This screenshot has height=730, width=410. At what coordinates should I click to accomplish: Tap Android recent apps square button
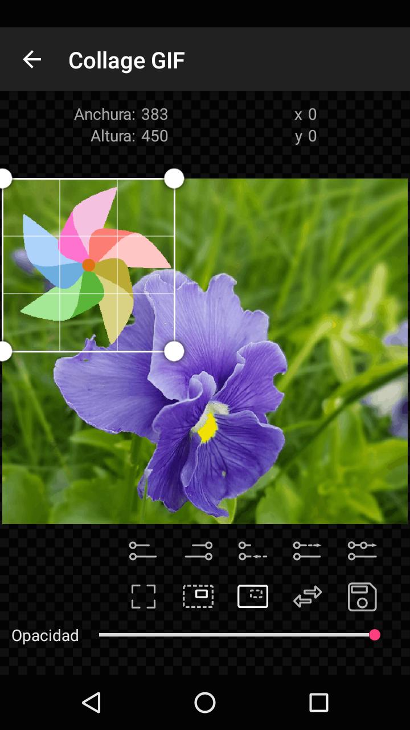(x=319, y=703)
